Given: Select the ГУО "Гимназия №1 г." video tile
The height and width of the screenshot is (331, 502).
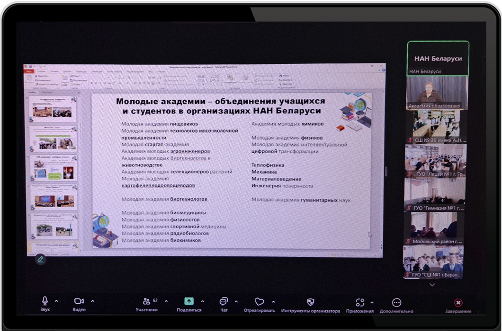Looking at the screenshot, I should coord(434,195).
